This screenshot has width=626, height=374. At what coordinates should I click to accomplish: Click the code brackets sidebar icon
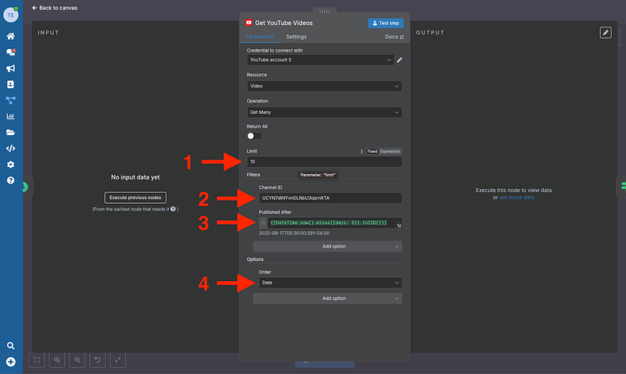(11, 148)
